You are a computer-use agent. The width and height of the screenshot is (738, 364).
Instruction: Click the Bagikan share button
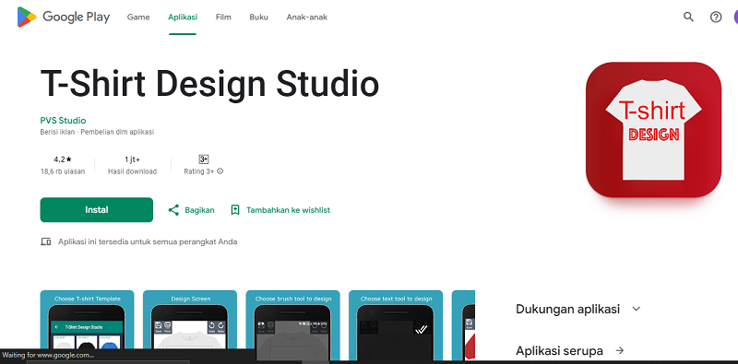pyautogui.click(x=191, y=210)
